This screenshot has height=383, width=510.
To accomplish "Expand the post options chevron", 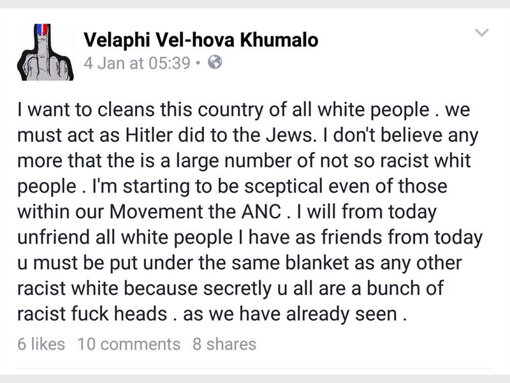I will [x=482, y=33].
